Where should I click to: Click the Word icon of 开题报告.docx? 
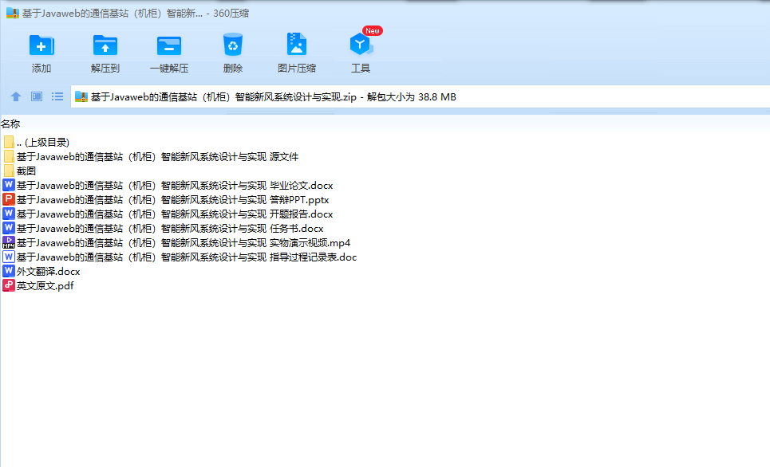click(x=8, y=214)
